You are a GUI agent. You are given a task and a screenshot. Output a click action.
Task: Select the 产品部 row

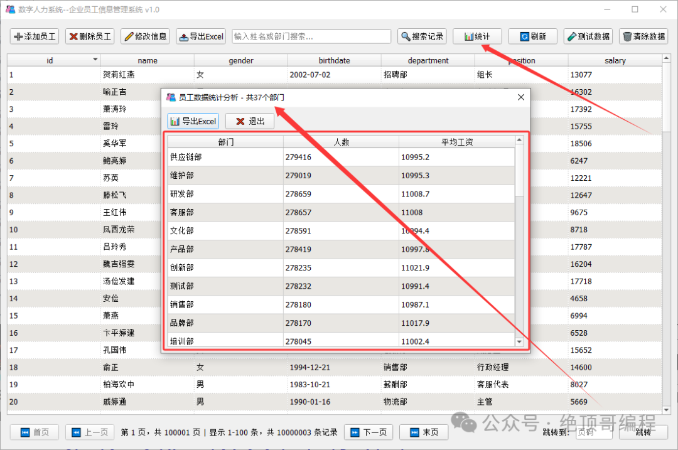coord(341,249)
